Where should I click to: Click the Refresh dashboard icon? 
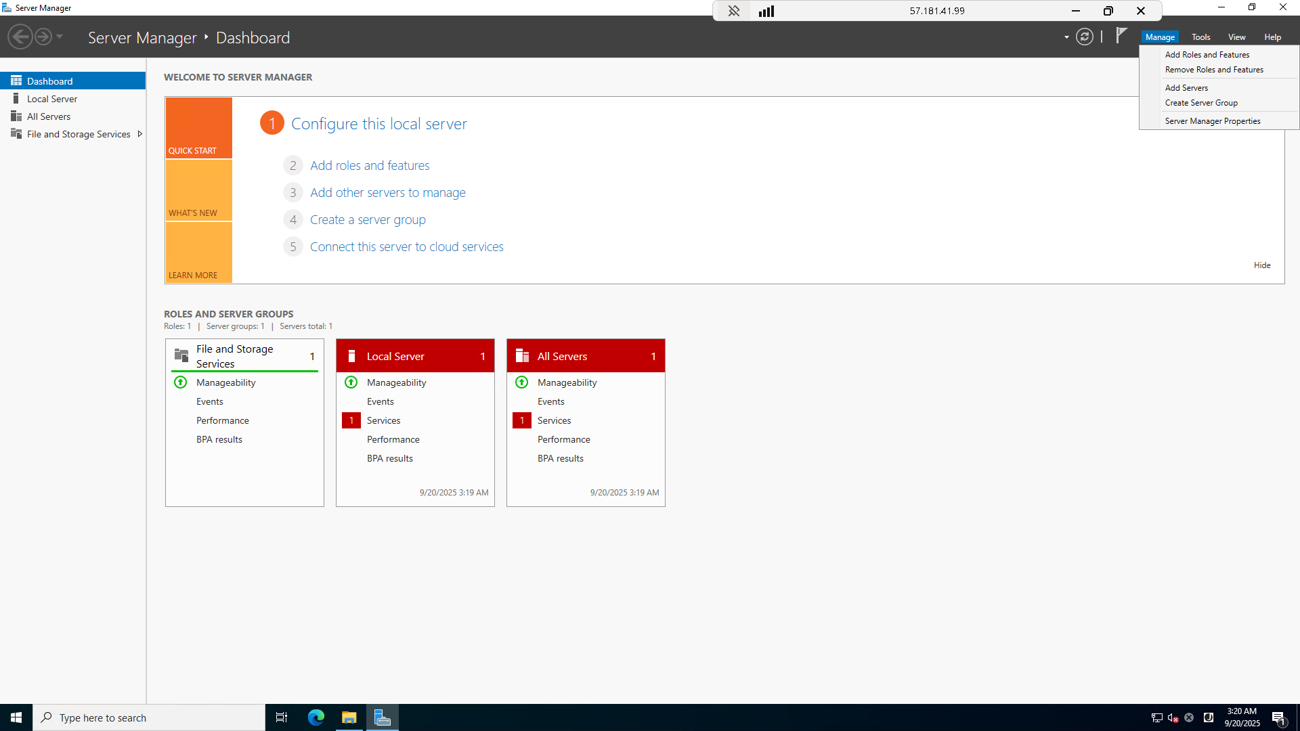pyautogui.click(x=1084, y=37)
